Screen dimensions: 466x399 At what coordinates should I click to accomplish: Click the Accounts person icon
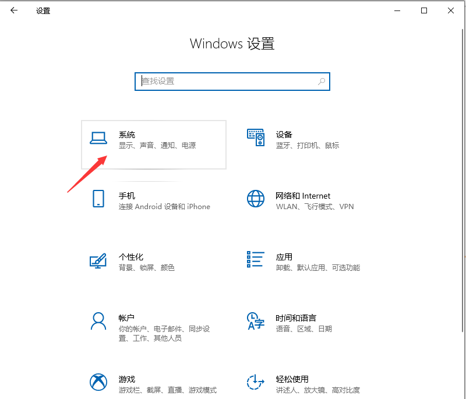[98, 321]
